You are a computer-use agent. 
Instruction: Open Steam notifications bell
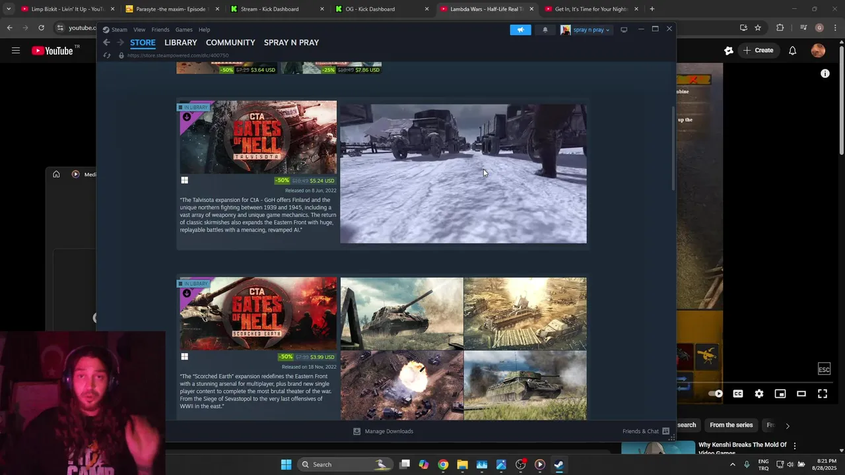(545, 30)
